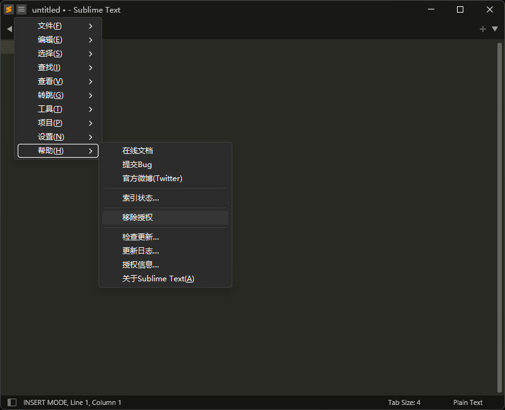Click the hamburger menu icon
The width and height of the screenshot is (505, 410).
[21, 9]
